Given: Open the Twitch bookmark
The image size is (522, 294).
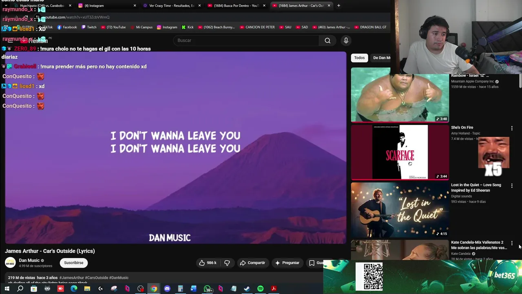Looking at the screenshot, I should coord(89,27).
